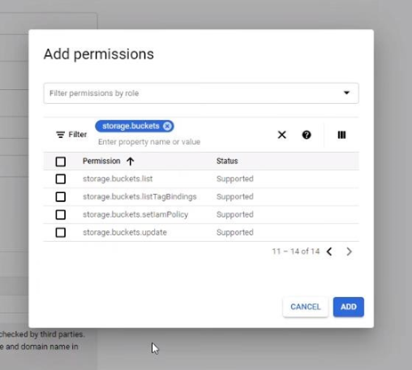
Task: Click the CANCEL button
Action: click(x=305, y=307)
